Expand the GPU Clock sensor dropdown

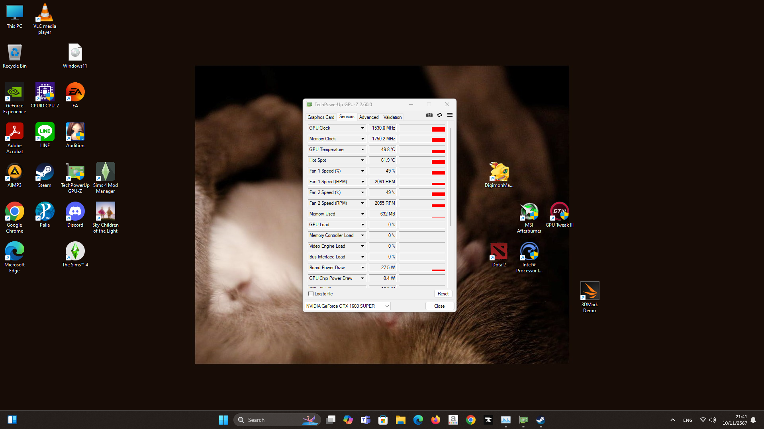coord(362,128)
